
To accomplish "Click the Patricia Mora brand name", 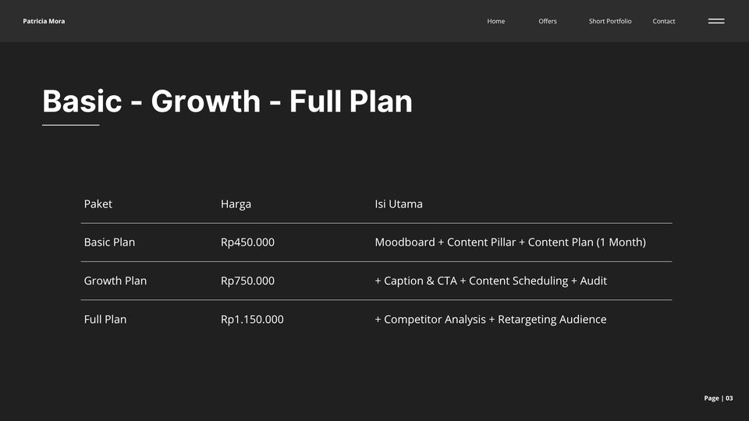I will (x=44, y=21).
